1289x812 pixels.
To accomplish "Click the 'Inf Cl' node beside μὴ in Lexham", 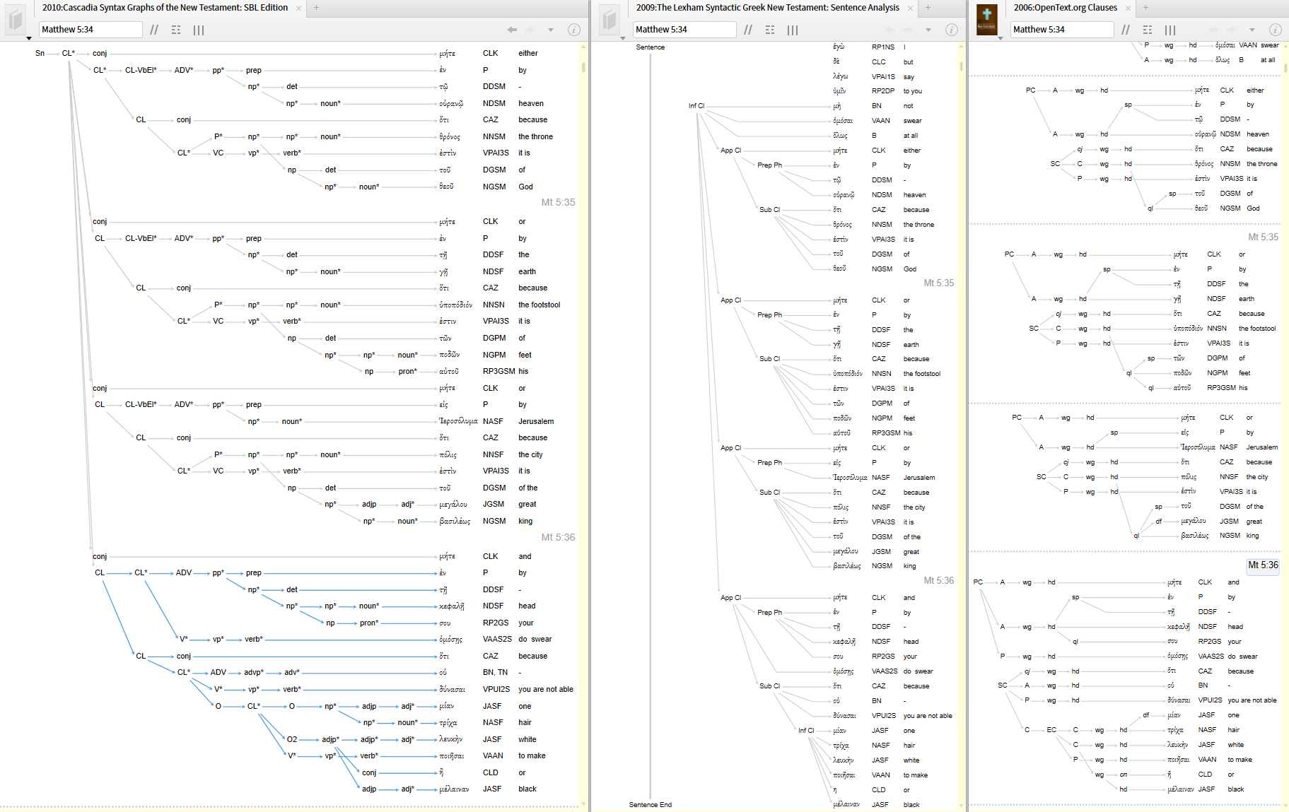I will click(696, 106).
